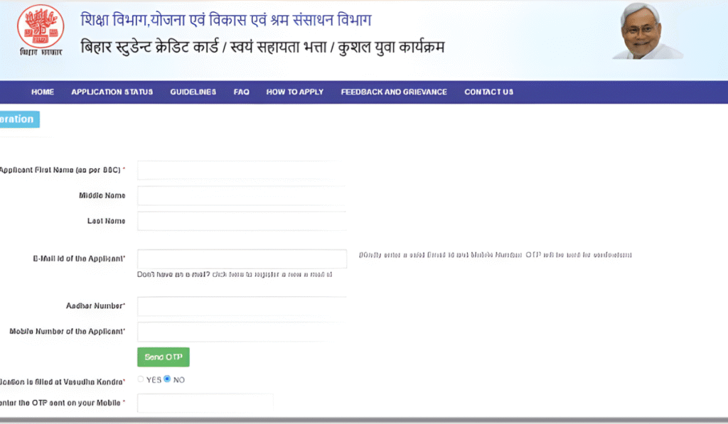Viewport: 728px width, 424px height.
Task: Click the OTP entry input field
Action: [205, 403]
